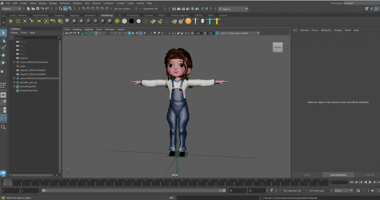Viewport: 380px width, 200px height.
Task: Click the FRONT view cube face
Action: coord(278,47)
